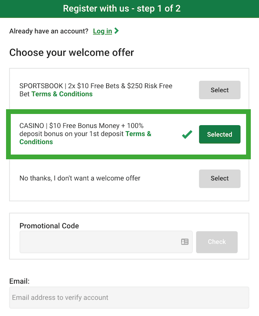The image size is (259, 316).
Task: Focus the Promotional Code input field
Action: click(x=99, y=242)
